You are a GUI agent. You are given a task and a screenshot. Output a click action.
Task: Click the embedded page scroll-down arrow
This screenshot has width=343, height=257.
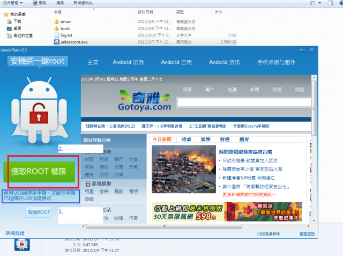[314, 221]
